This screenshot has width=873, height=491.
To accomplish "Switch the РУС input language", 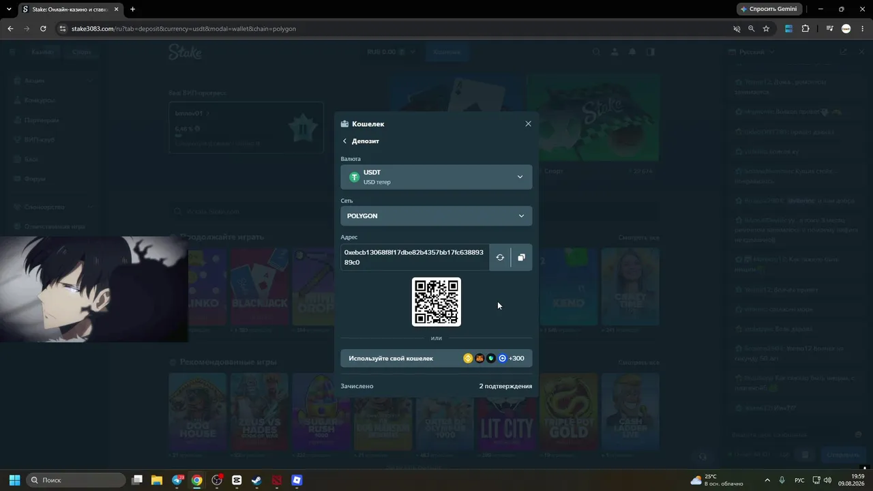I will 800,480.
